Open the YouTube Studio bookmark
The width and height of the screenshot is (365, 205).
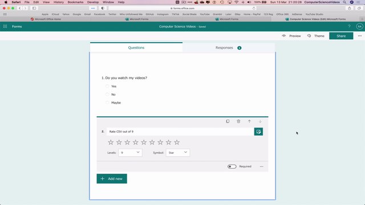314,14
